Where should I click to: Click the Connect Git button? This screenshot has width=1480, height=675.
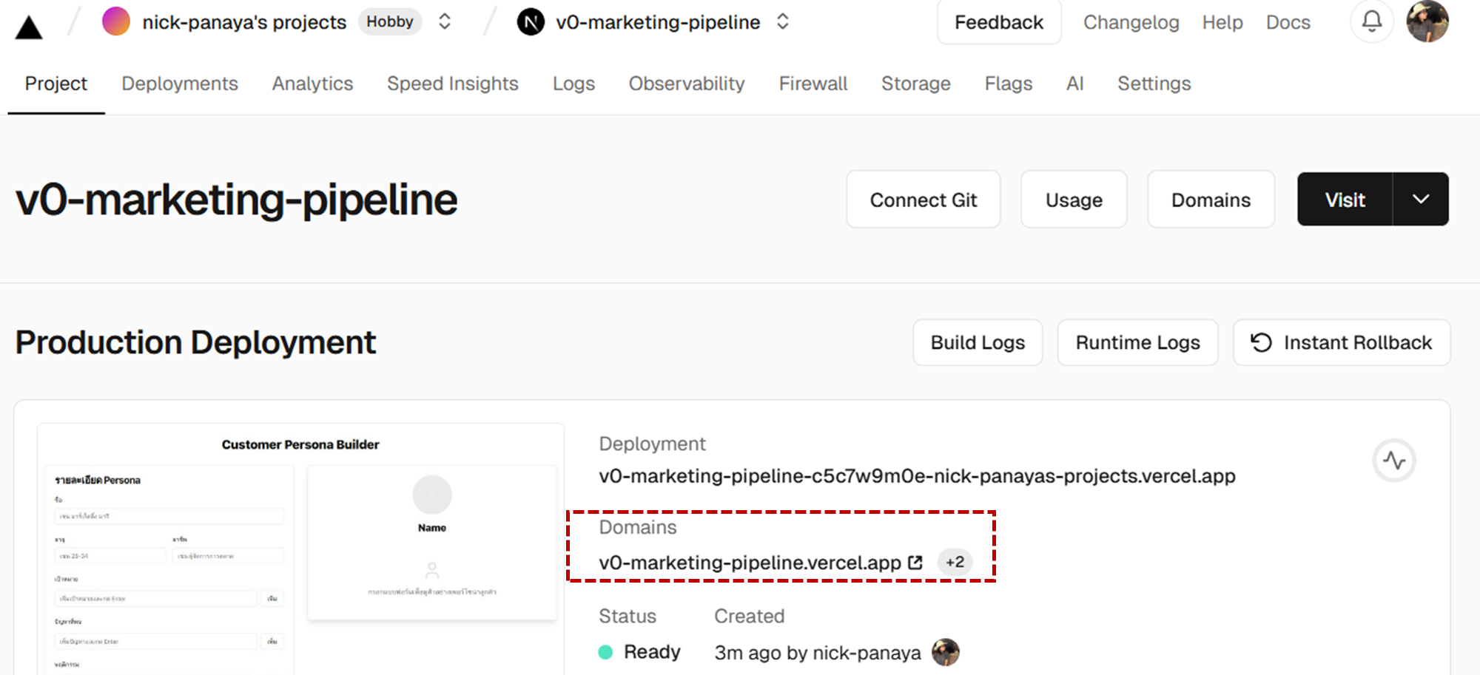pos(924,200)
